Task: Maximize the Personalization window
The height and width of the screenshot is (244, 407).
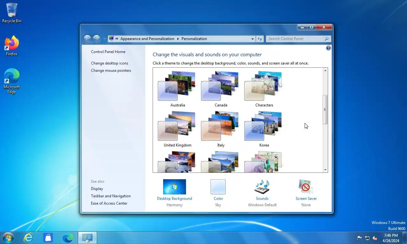Action: coord(311,27)
